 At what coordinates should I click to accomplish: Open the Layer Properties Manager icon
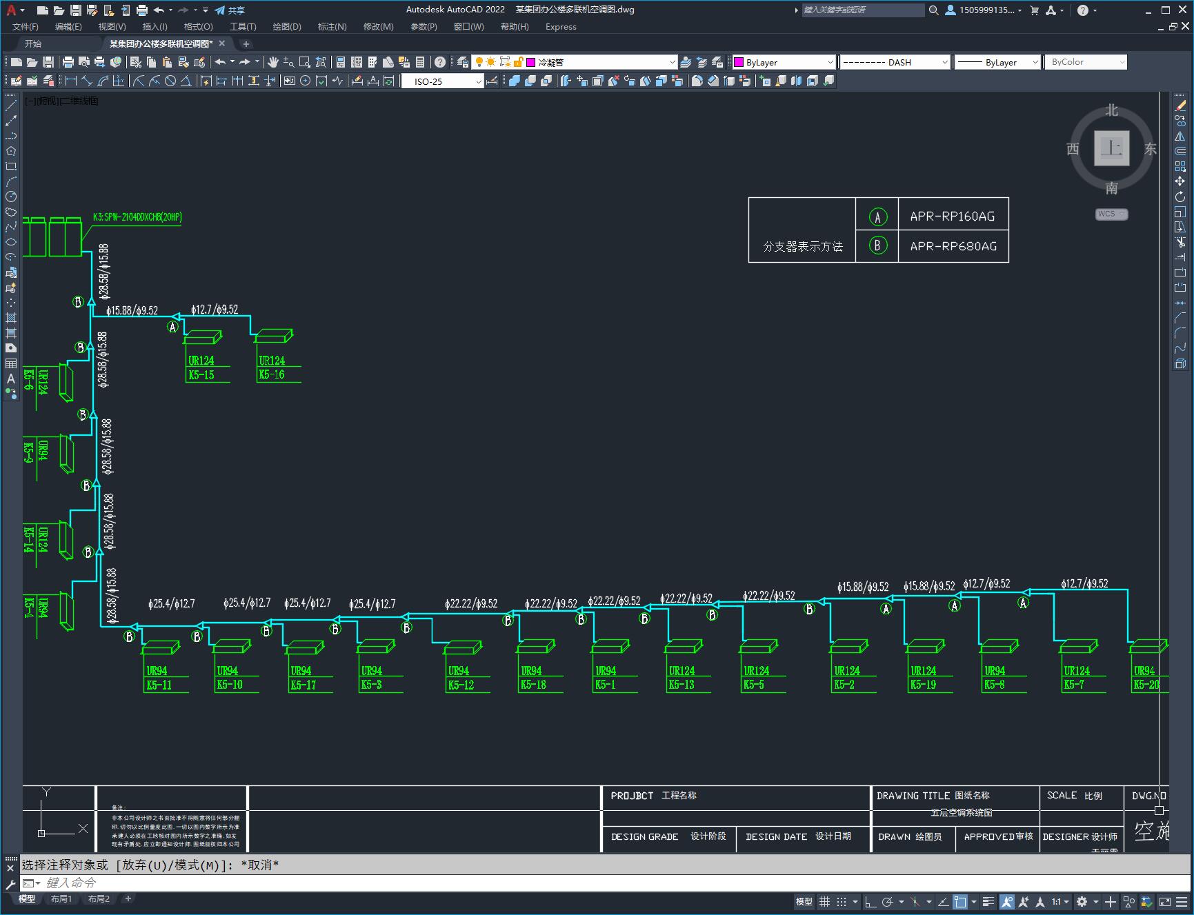click(x=463, y=62)
